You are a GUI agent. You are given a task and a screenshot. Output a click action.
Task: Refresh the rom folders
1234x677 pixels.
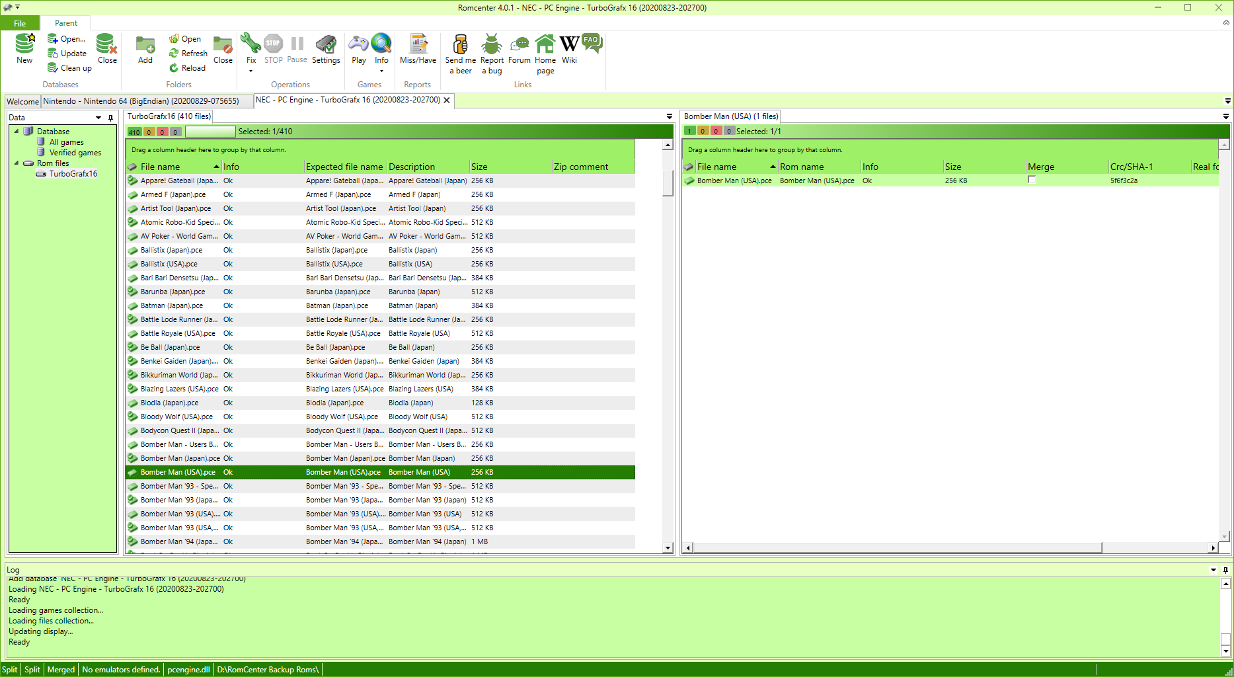pos(188,54)
